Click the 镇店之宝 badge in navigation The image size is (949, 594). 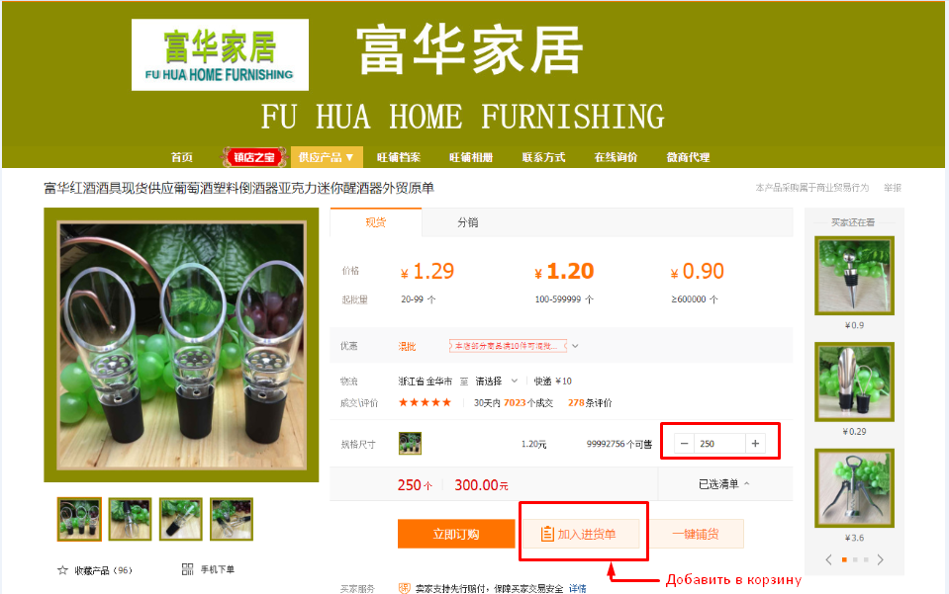[254, 157]
